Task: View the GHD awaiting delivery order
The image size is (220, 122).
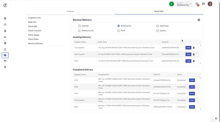Action: point(188,61)
